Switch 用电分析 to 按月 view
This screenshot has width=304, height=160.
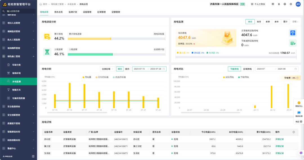[x=127, y=69]
